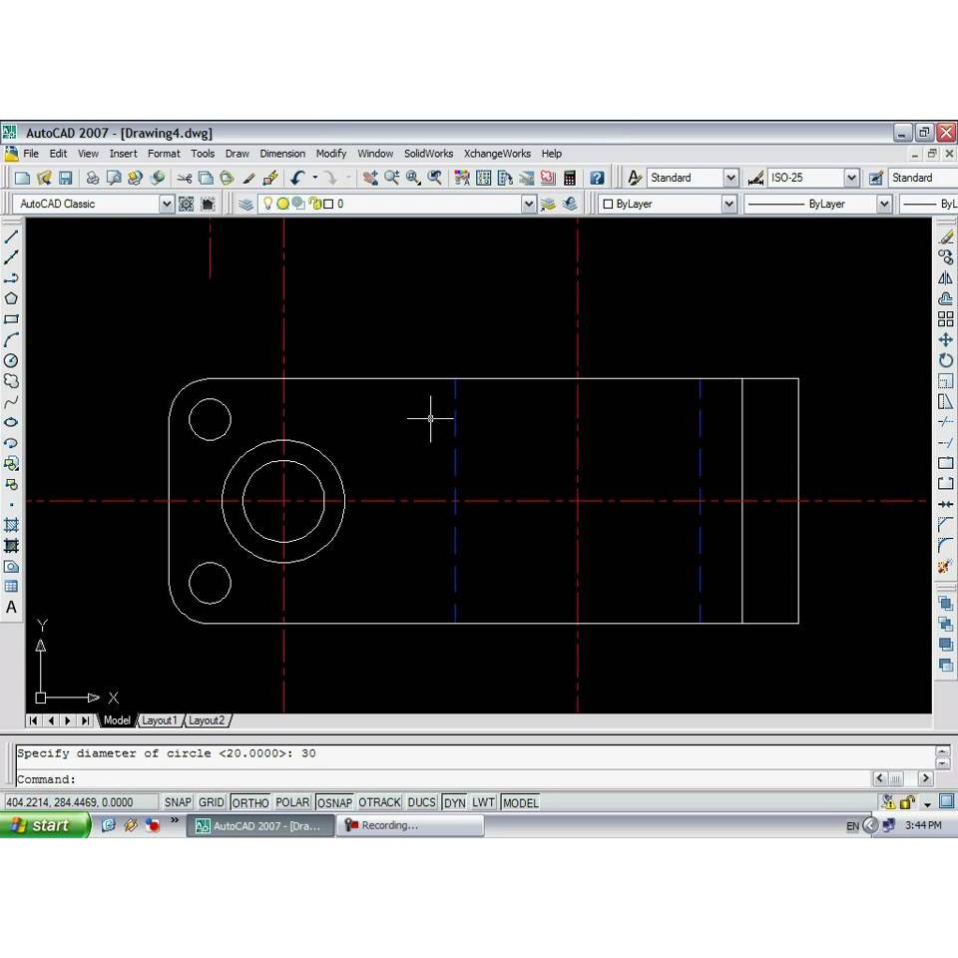Open Layer Properties Manager icon

[245, 204]
